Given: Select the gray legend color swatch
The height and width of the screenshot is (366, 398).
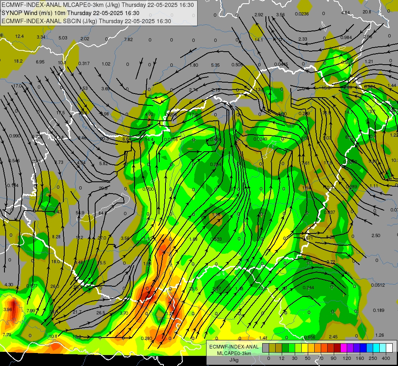Looking at the screenshot, I should pos(265,348).
